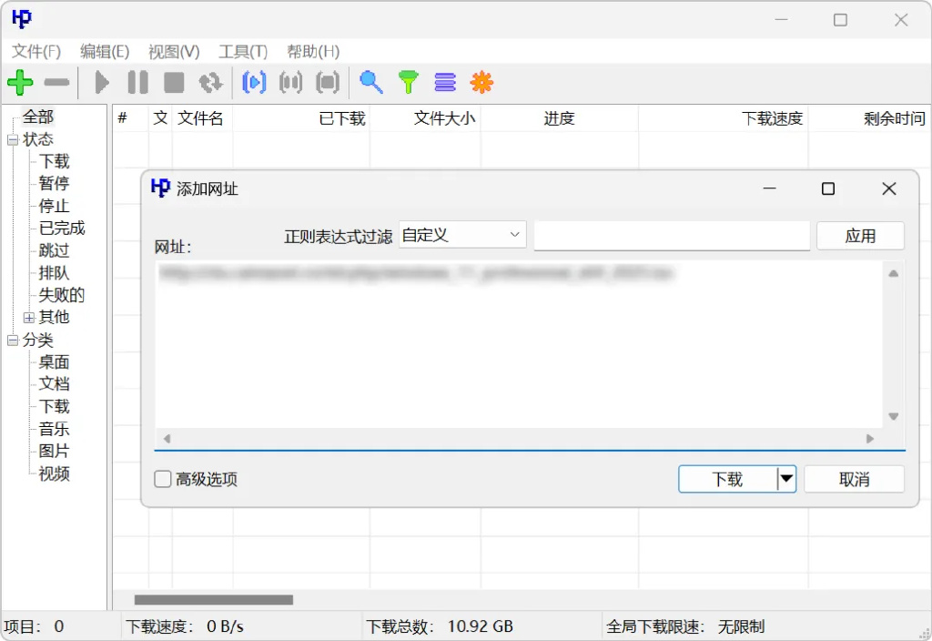The height and width of the screenshot is (641, 932).
Task: Click the main window horizontal scrollbar thumb
Action: [x=214, y=600]
